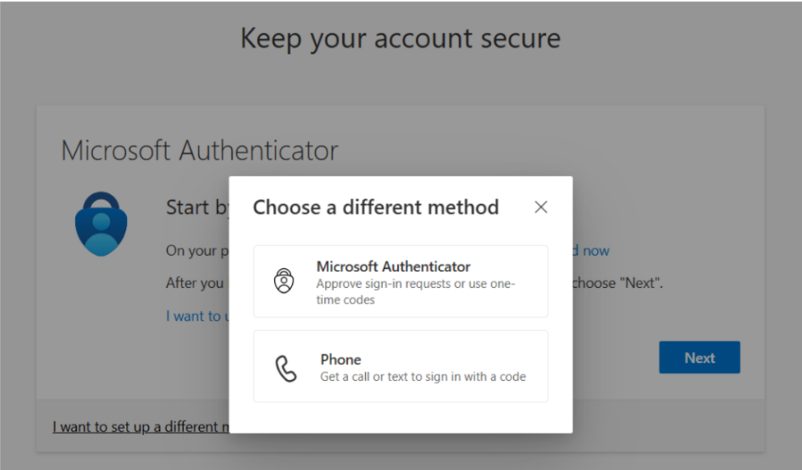Close the Choose a different method dialog
This screenshot has height=470, width=802.
tap(540, 206)
